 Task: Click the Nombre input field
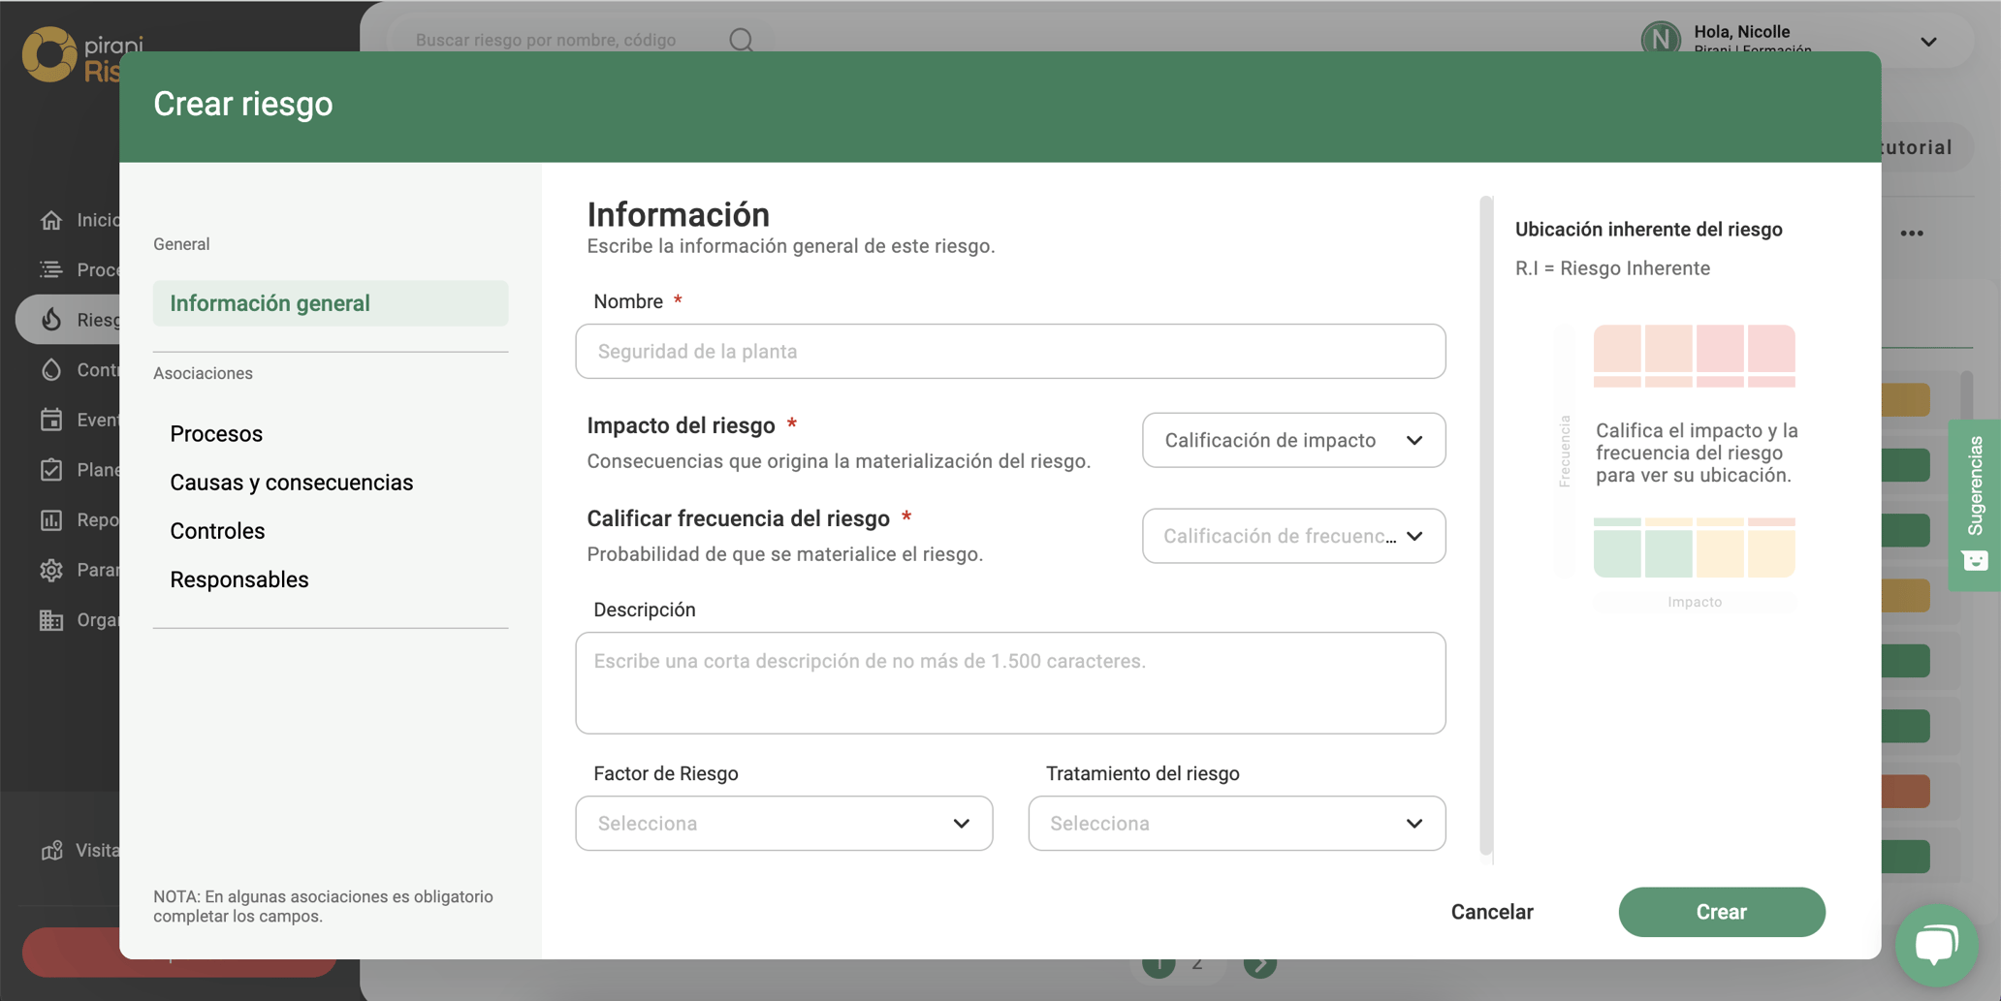[x=1009, y=351]
